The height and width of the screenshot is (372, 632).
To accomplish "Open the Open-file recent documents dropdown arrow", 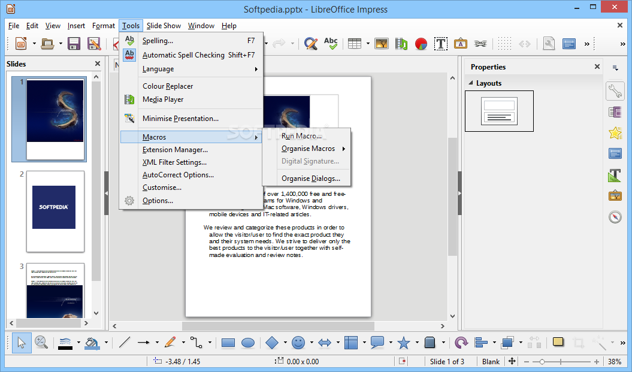I will 61,44.
